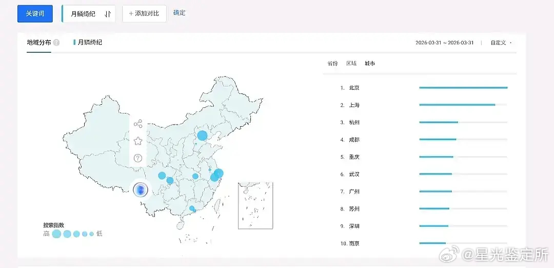Click the Chengdu bubble on the map

click(x=162, y=176)
